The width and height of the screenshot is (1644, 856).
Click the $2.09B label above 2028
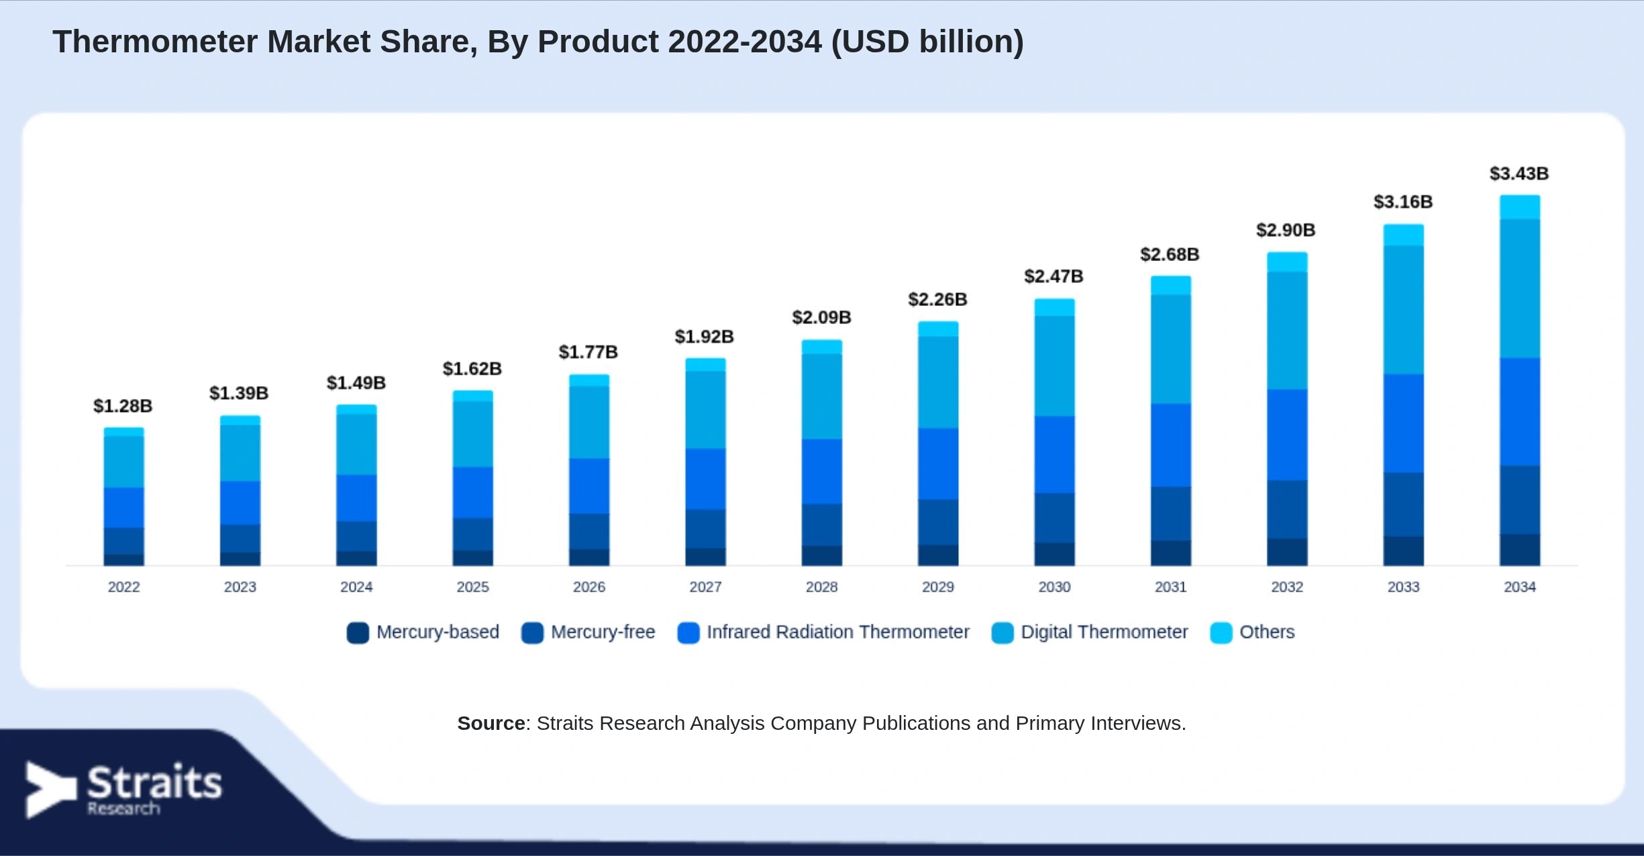coord(821,317)
